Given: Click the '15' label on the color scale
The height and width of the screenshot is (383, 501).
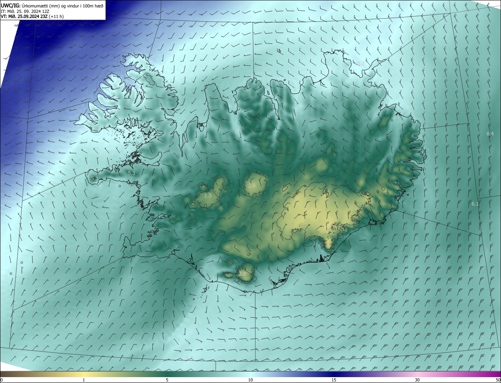Looking at the screenshot, I should pyautogui.click(x=334, y=380).
